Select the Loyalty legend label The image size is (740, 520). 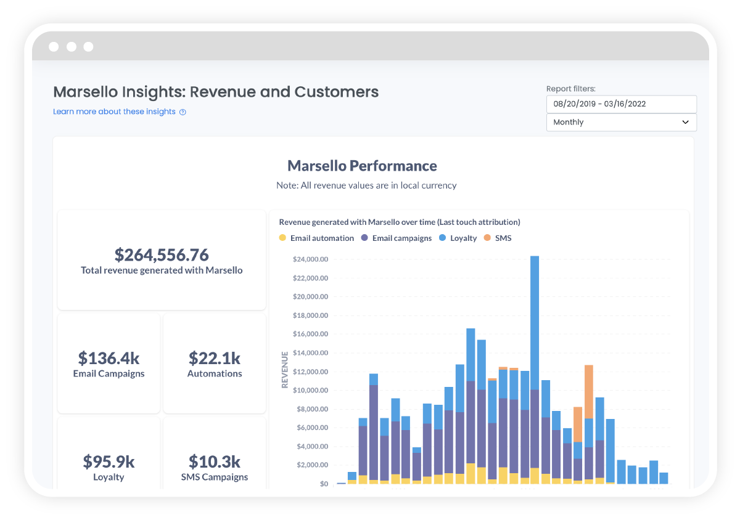464,238
